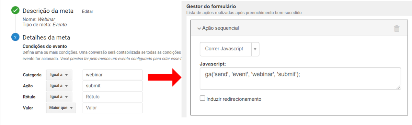Click the green checkmark step icon
Screen dimensions: 412x125
tap(15, 11)
